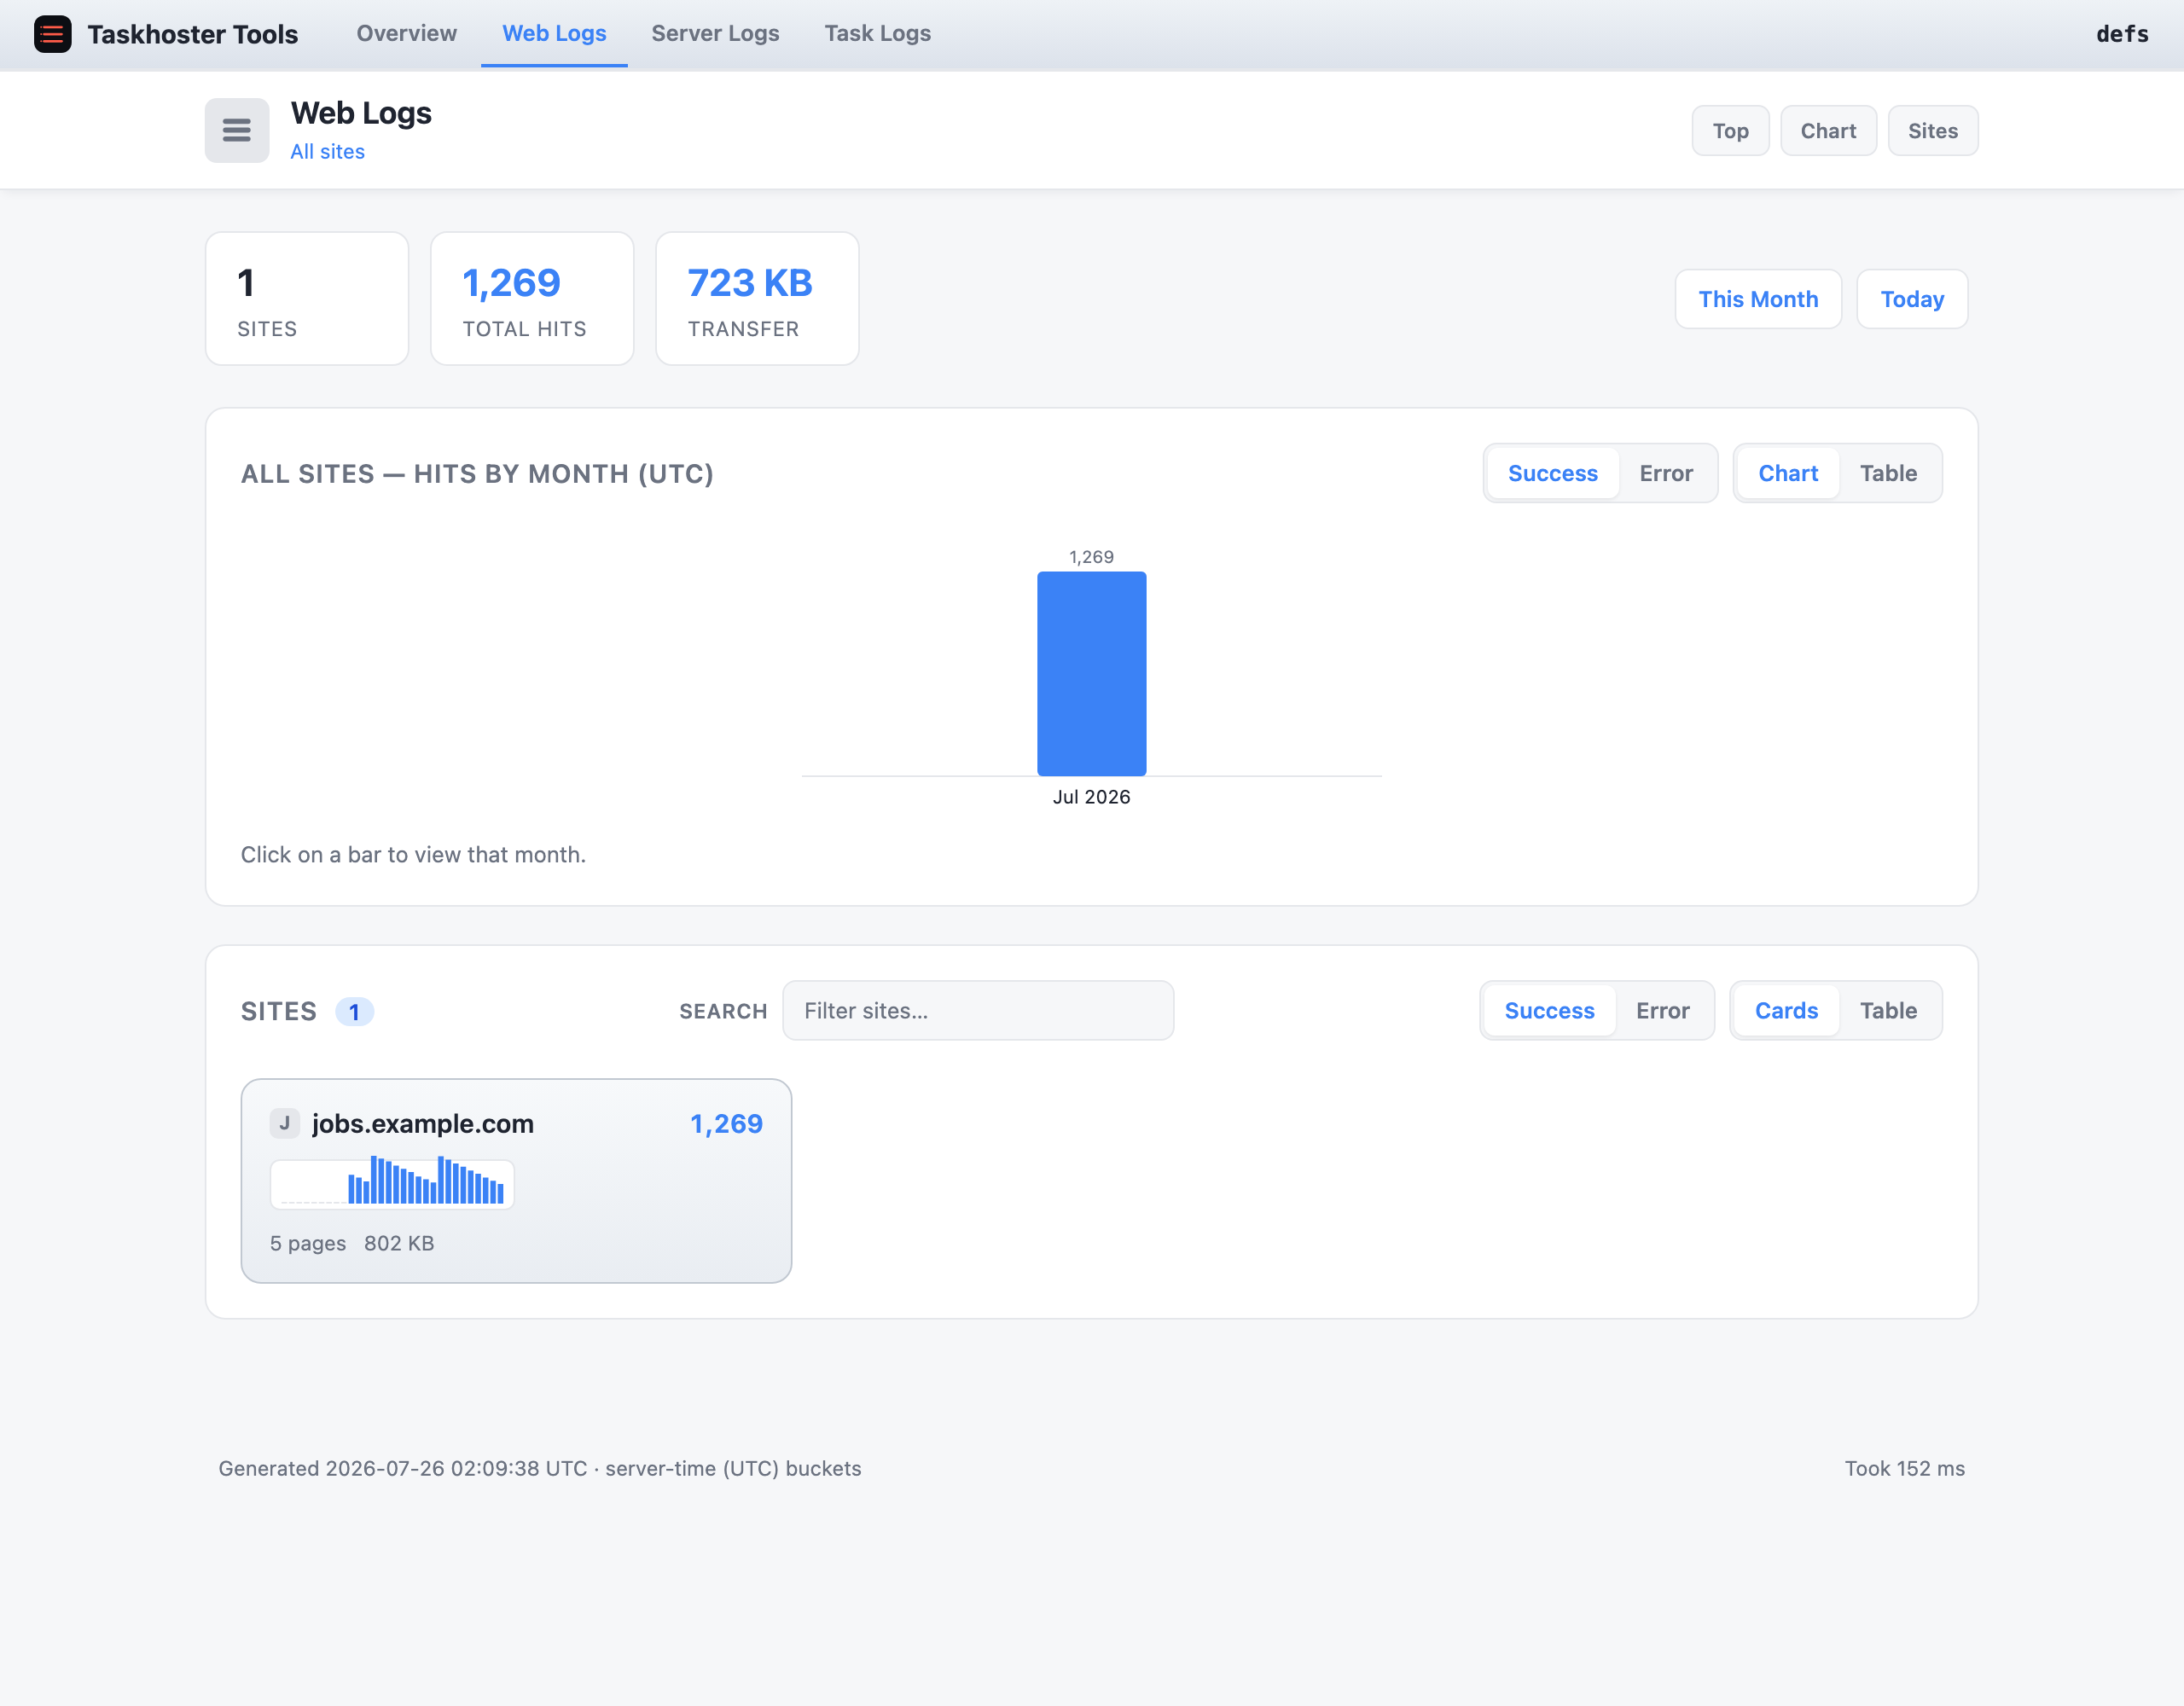Switch hits by month to Chart view
This screenshot has height=1706, width=2184.
click(1788, 473)
